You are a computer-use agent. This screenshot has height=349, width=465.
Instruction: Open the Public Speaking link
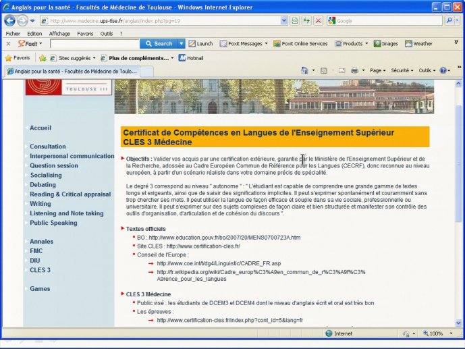[53, 223]
